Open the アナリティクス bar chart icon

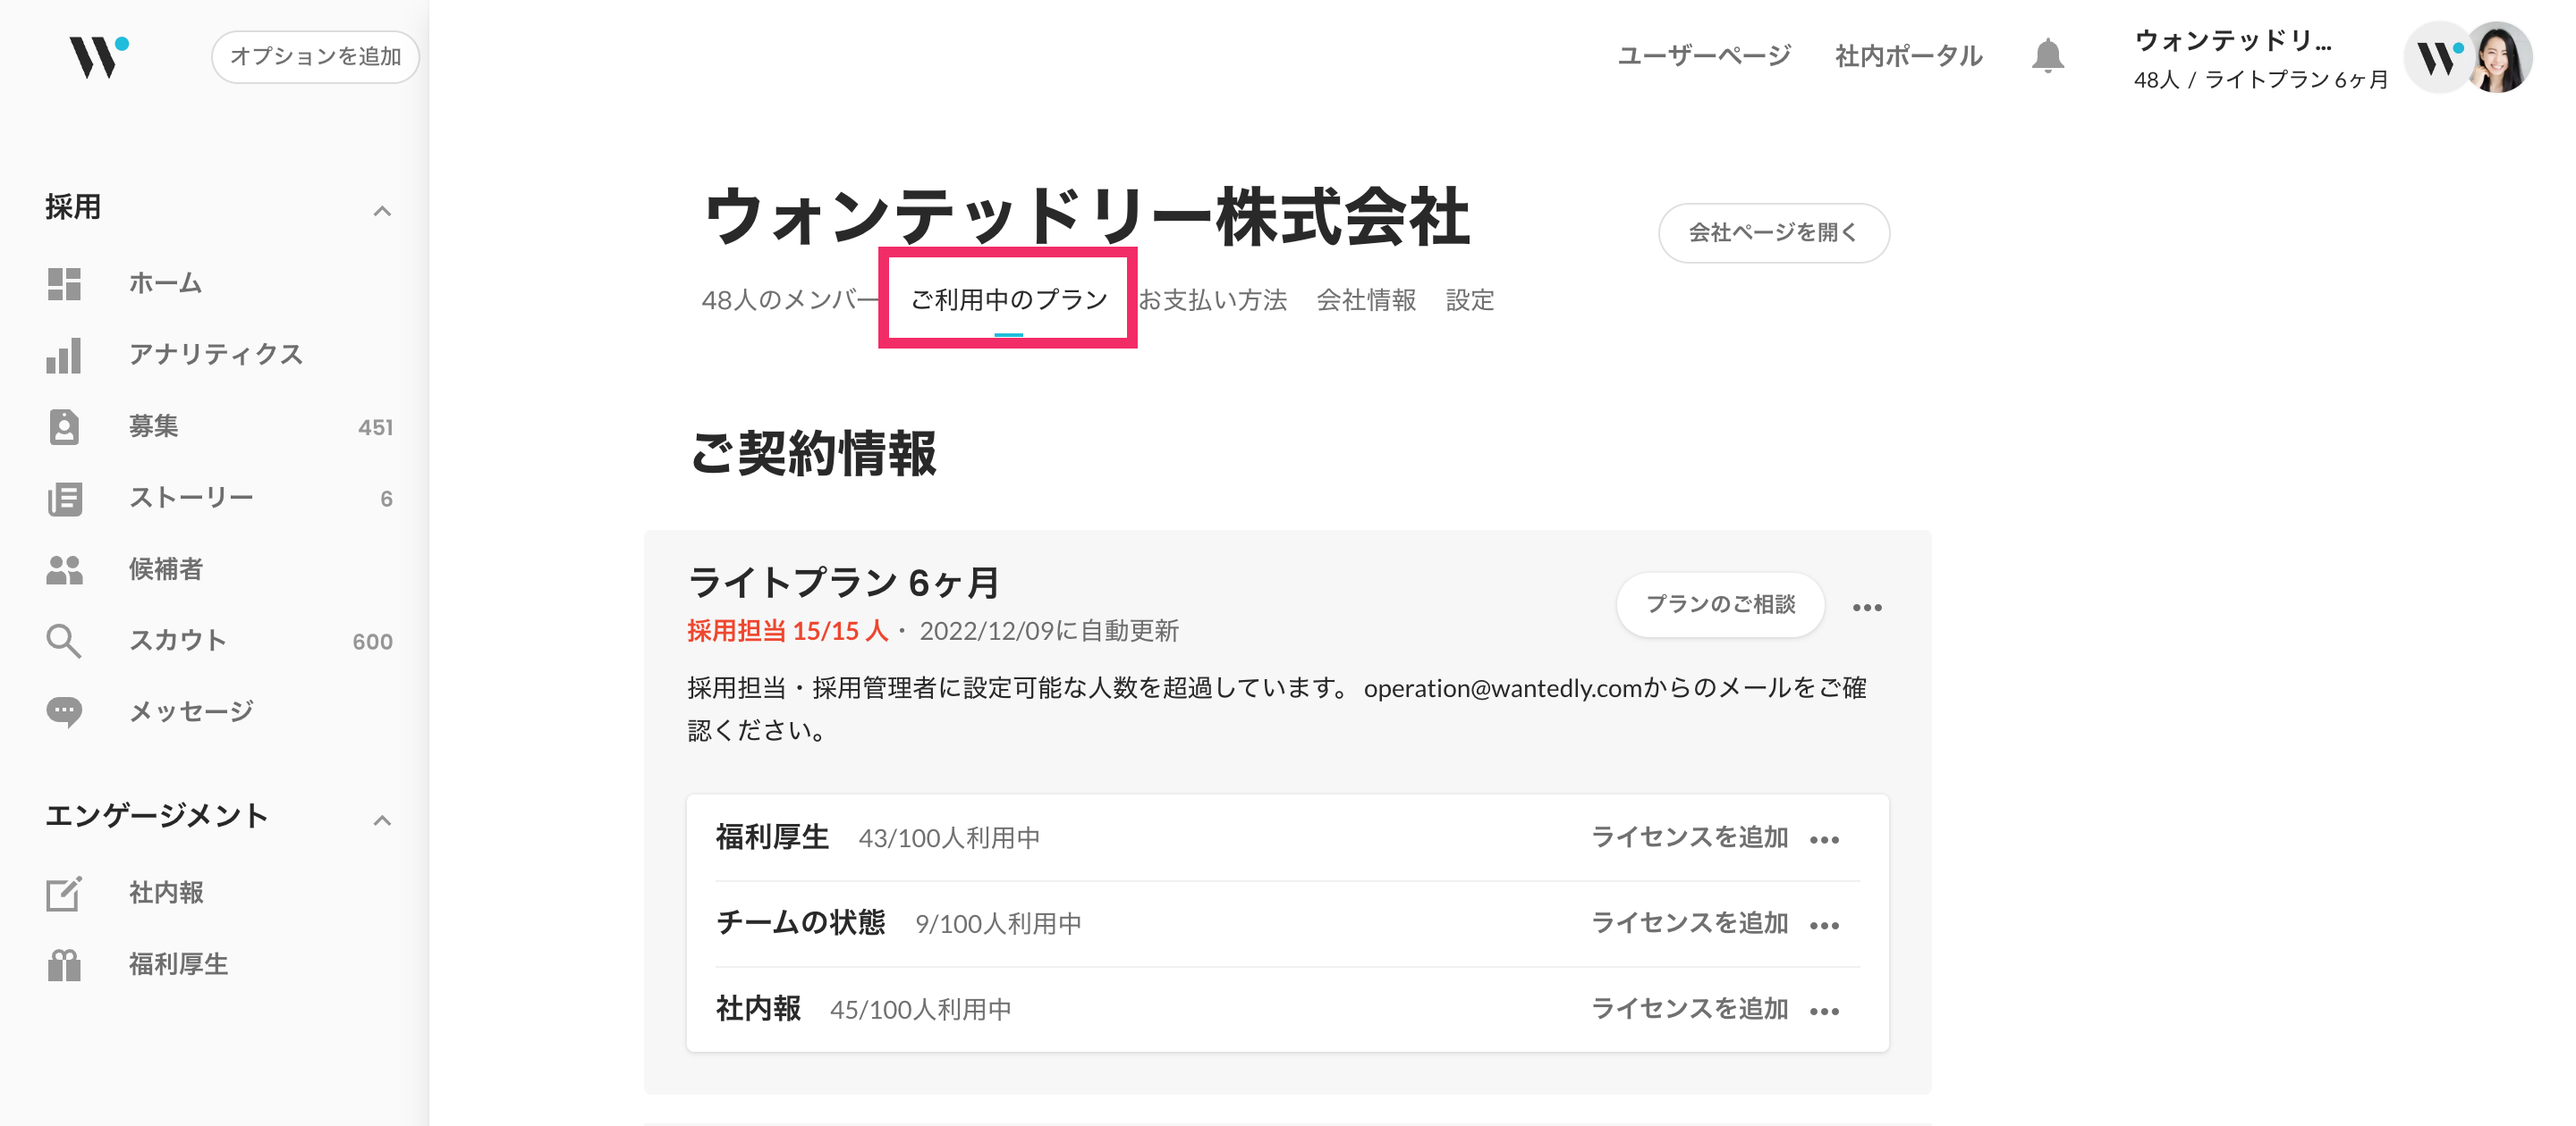tap(64, 356)
